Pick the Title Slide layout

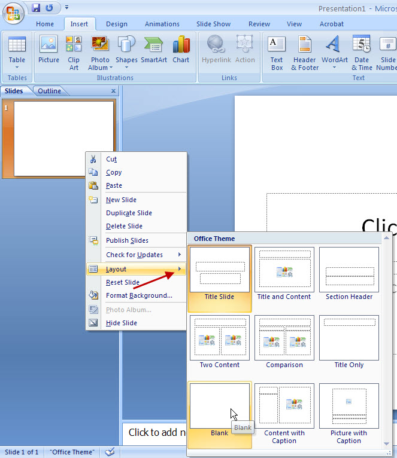coord(220,279)
